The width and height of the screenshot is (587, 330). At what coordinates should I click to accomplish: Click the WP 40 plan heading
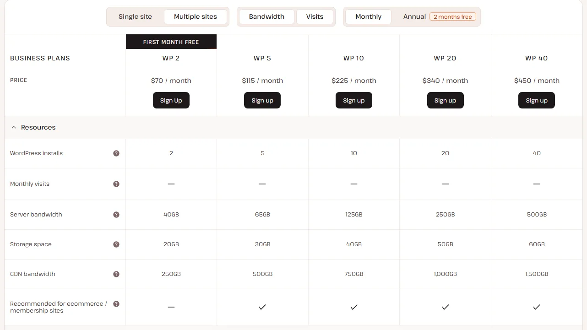[x=537, y=58]
